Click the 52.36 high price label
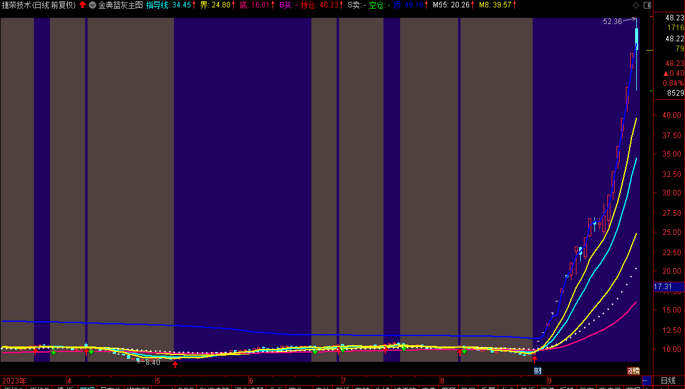Screen dimensions: 685x389 coord(612,22)
